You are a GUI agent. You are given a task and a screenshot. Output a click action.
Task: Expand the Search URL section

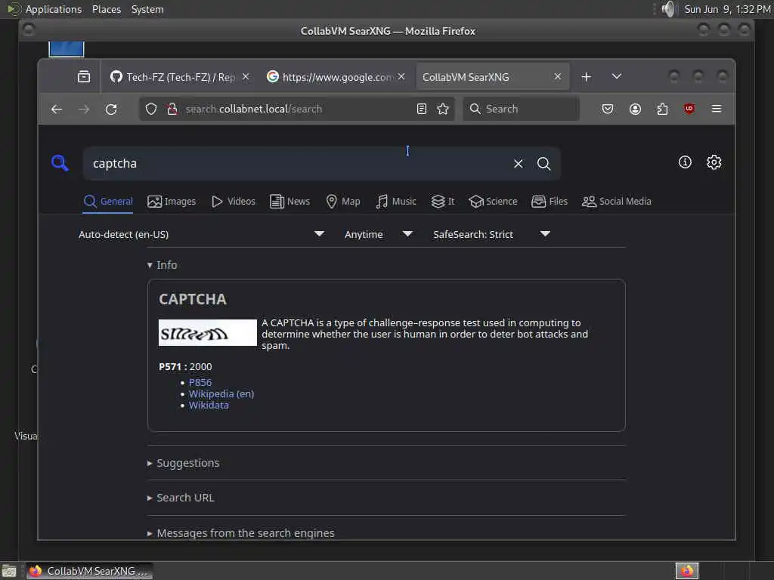[181, 498]
